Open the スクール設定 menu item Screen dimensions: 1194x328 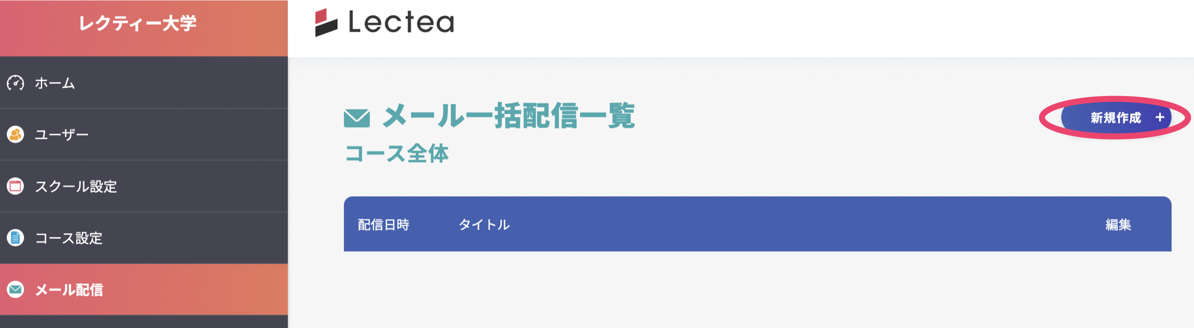point(76,186)
